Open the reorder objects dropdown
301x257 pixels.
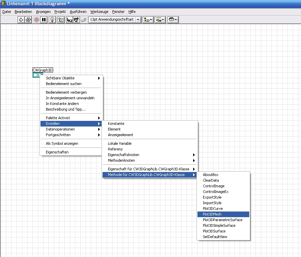[x=173, y=20]
